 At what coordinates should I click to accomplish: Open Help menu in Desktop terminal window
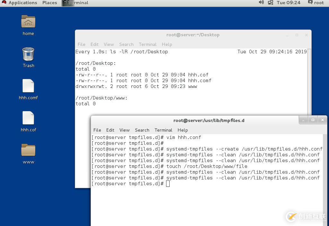(167, 44)
